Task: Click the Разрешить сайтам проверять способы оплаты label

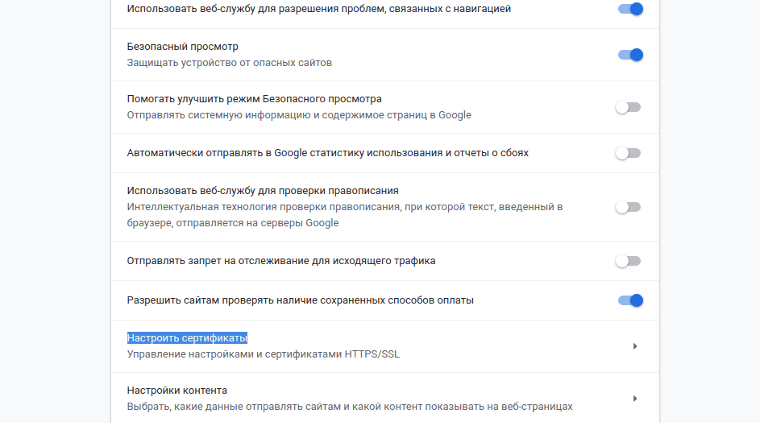Action: coord(300,300)
